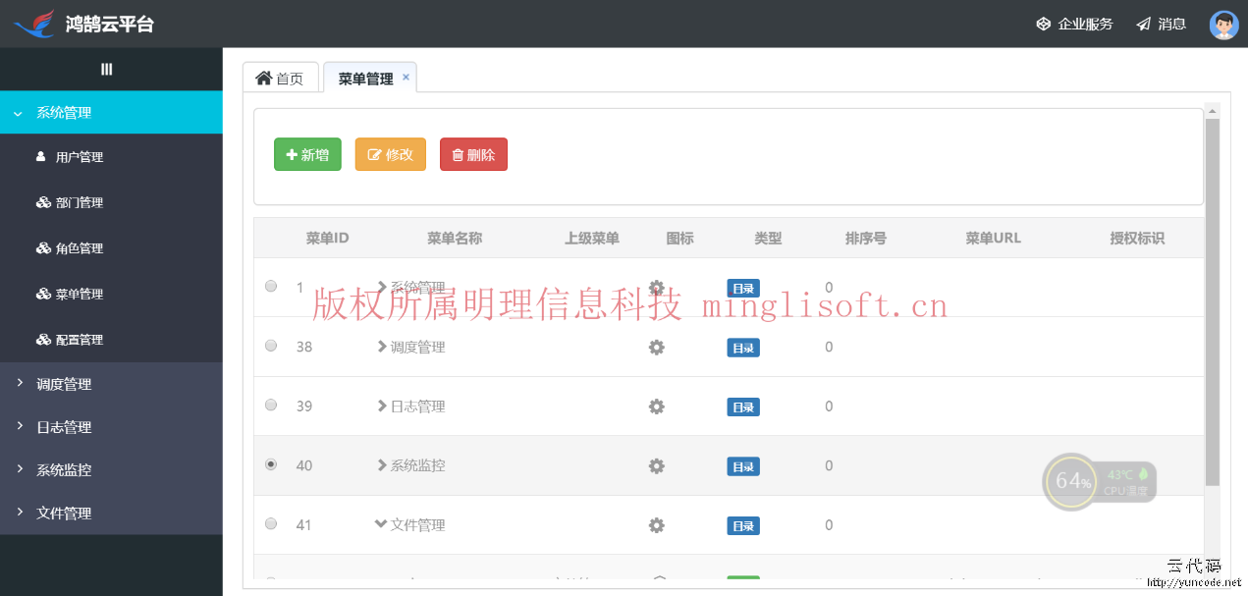The image size is (1248, 596).
Task: Expand the 系统监控 sidebar section
Action: pyautogui.click(x=111, y=469)
